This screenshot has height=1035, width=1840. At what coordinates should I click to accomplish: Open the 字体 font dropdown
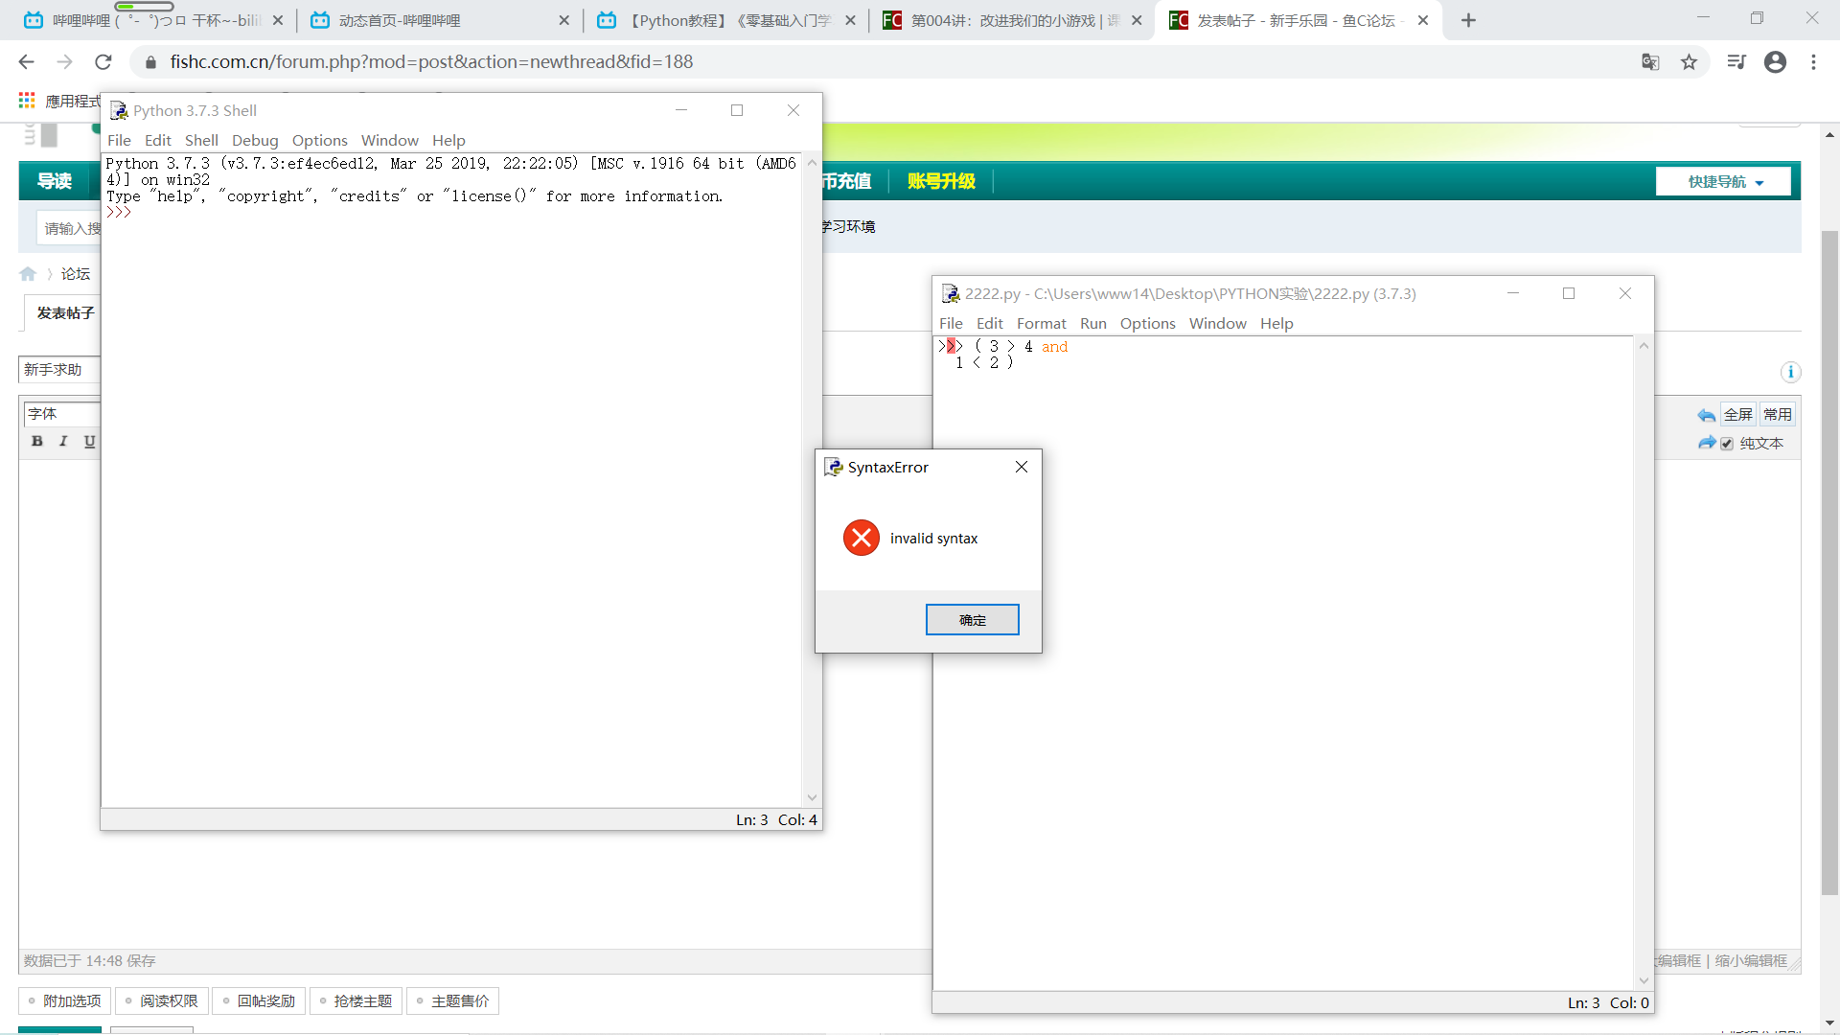pos(61,414)
